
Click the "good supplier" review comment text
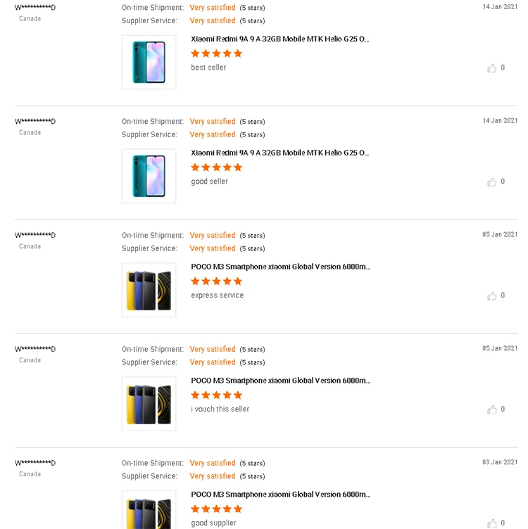coord(214,523)
